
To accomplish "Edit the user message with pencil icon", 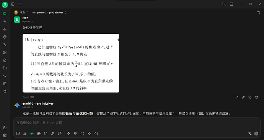I will (x=243, y=97).
